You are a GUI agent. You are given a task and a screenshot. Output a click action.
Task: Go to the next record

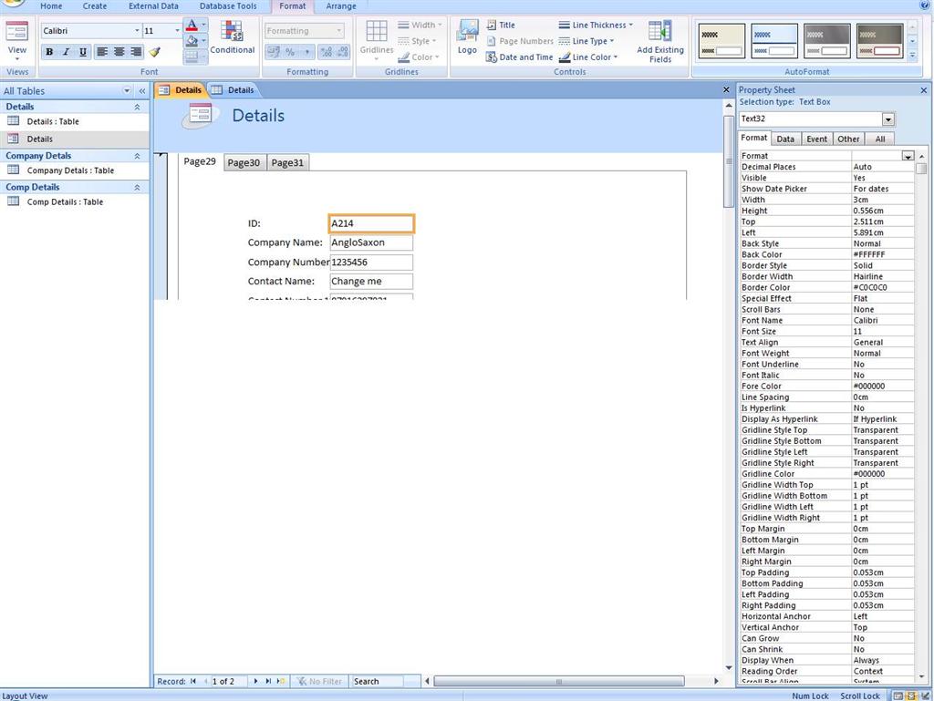click(x=256, y=681)
